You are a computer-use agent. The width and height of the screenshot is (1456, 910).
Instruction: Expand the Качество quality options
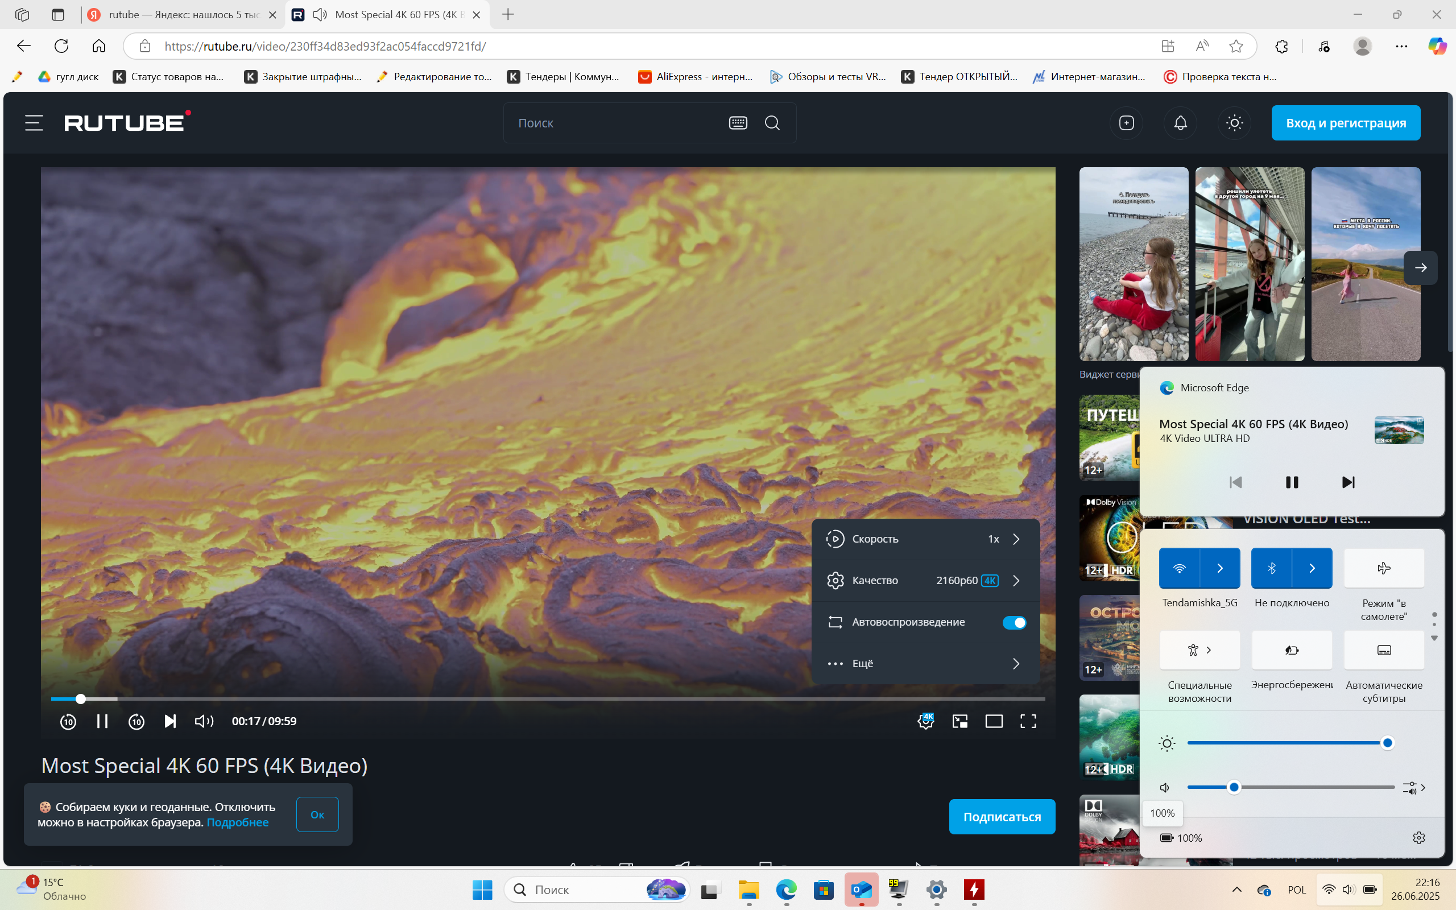point(925,581)
